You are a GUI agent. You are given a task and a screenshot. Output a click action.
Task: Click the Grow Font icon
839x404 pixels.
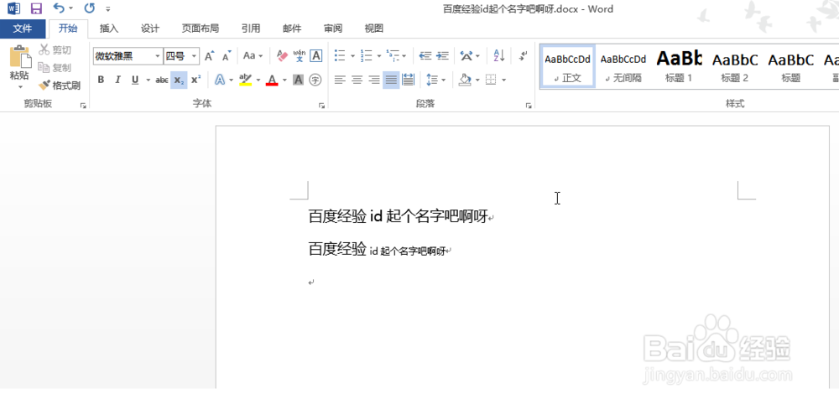pyautogui.click(x=209, y=55)
